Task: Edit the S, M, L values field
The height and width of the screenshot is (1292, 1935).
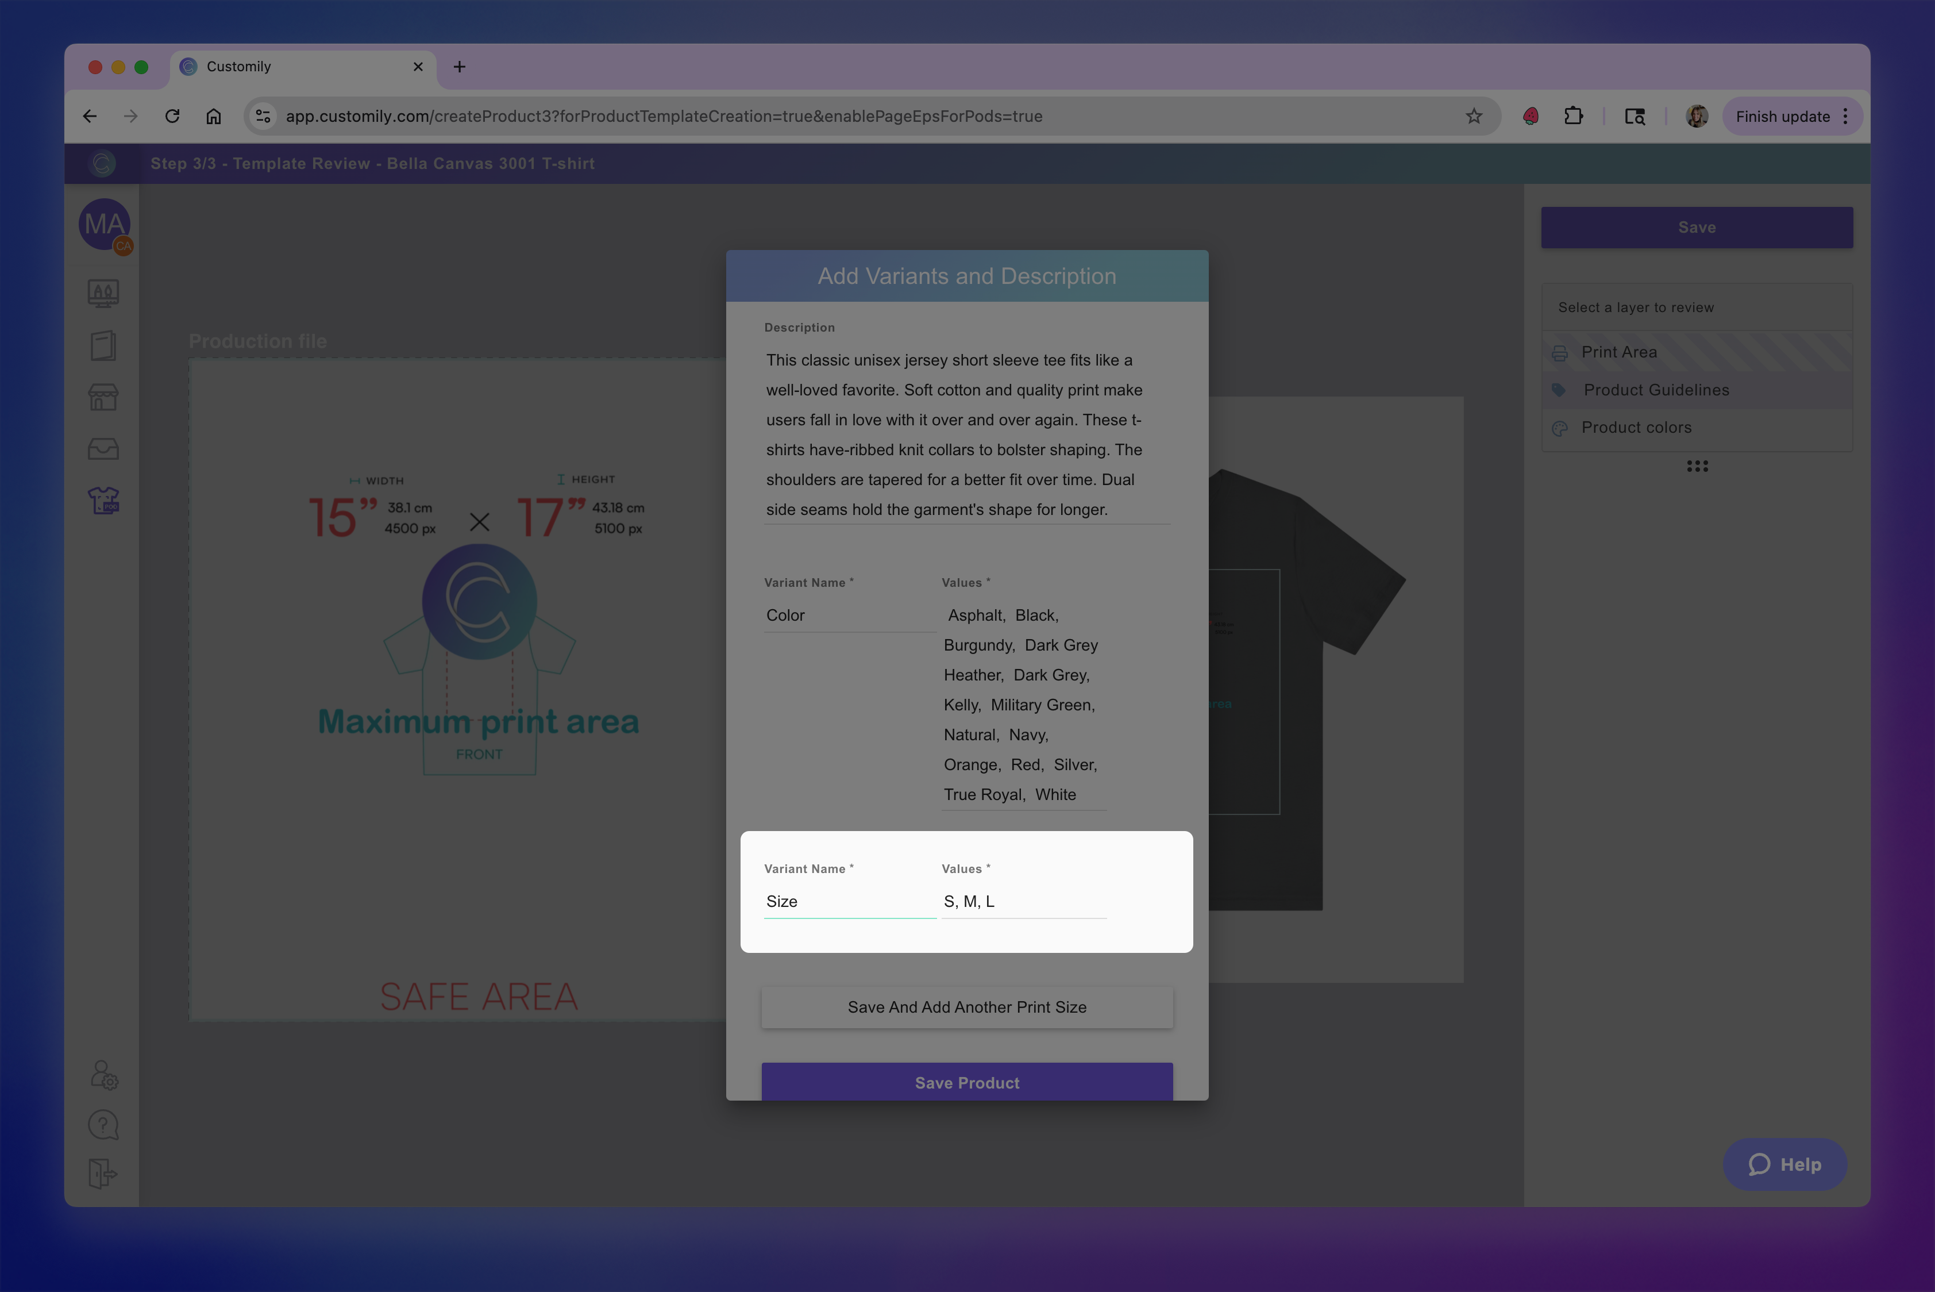Action: pyautogui.click(x=1023, y=901)
